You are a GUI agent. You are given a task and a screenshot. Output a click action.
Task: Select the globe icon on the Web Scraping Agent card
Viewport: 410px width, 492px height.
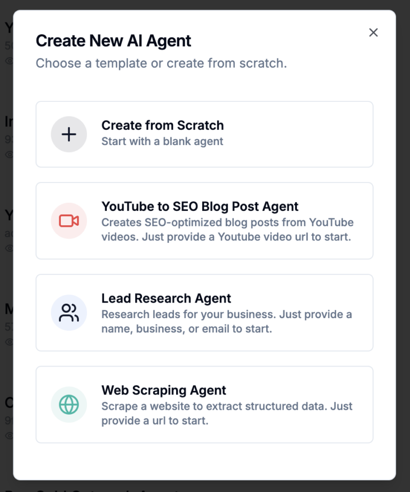click(68, 404)
